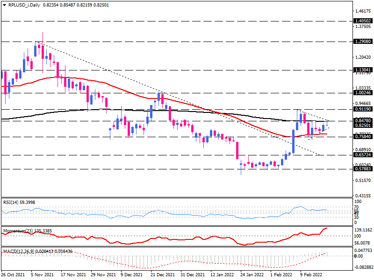Select the 1.29080 resistance price label

coord(362,42)
